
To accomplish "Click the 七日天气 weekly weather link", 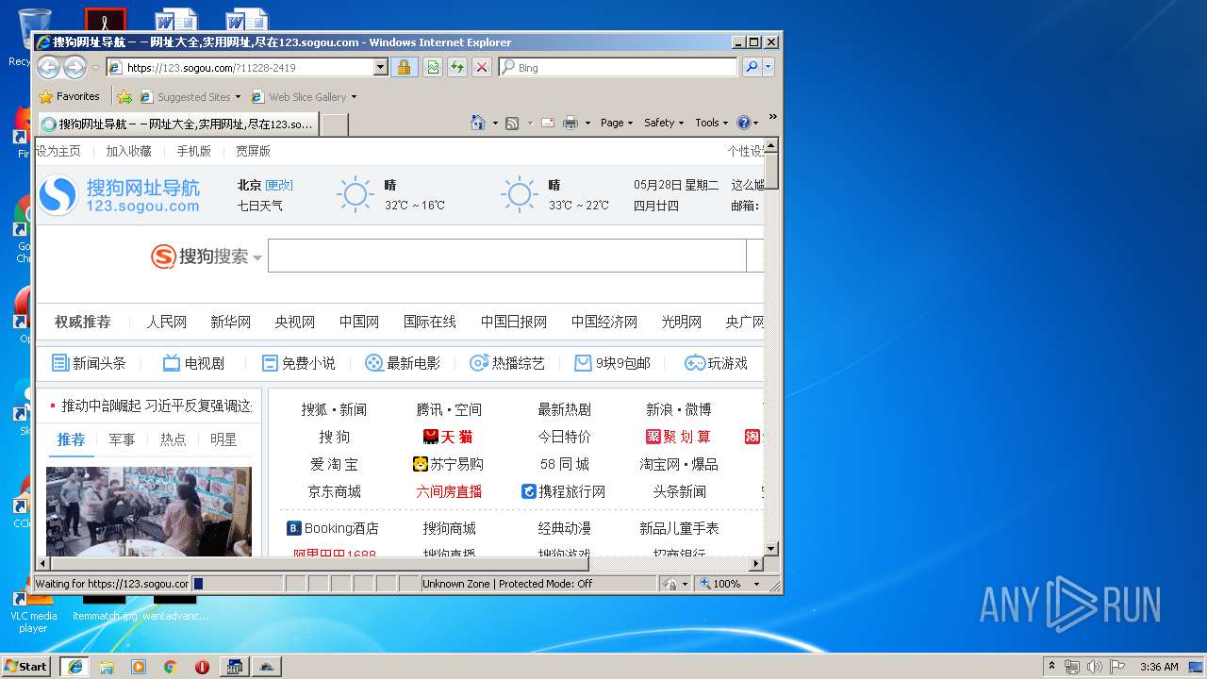I will pos(259,205).
